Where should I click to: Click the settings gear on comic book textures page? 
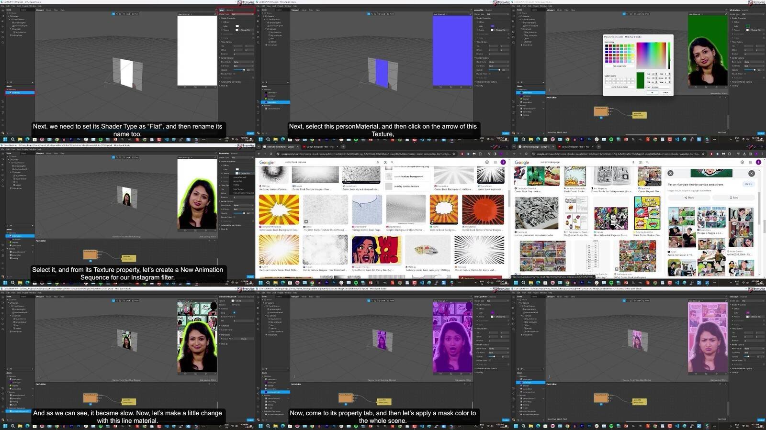click(x=487, y=162)
